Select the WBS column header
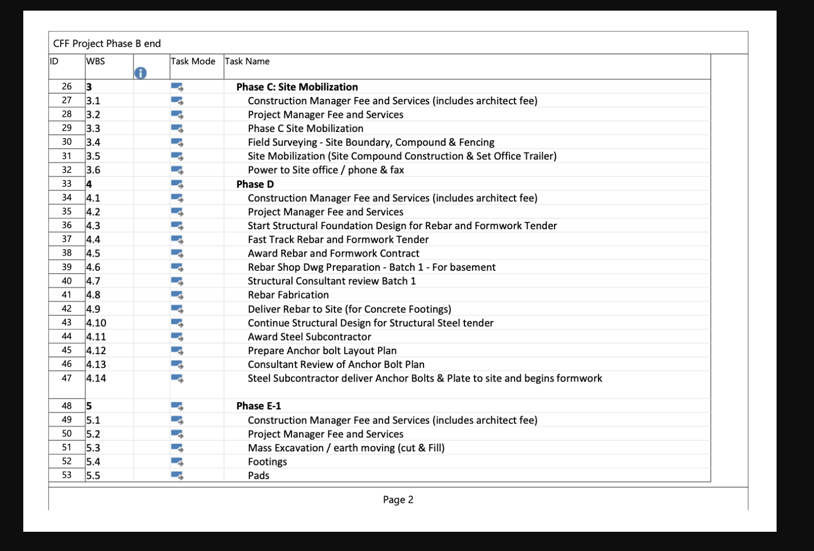This screenshot has height=551, width=814. pyautogui.click(x=96, y=61)
